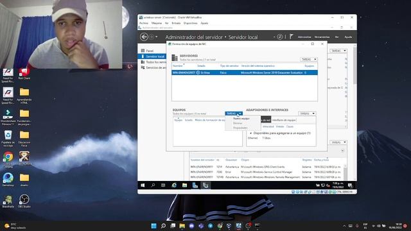Open the Herramientas menu in Server Manager
Image resolution: width=411 pixels, height=231 pixels.
click(x=322, y=37)
